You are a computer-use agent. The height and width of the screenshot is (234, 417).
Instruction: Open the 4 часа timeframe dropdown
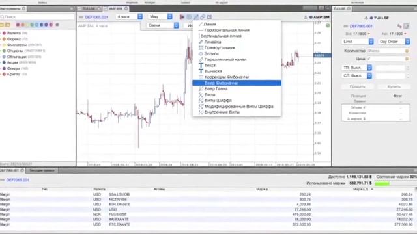(129, 17)
